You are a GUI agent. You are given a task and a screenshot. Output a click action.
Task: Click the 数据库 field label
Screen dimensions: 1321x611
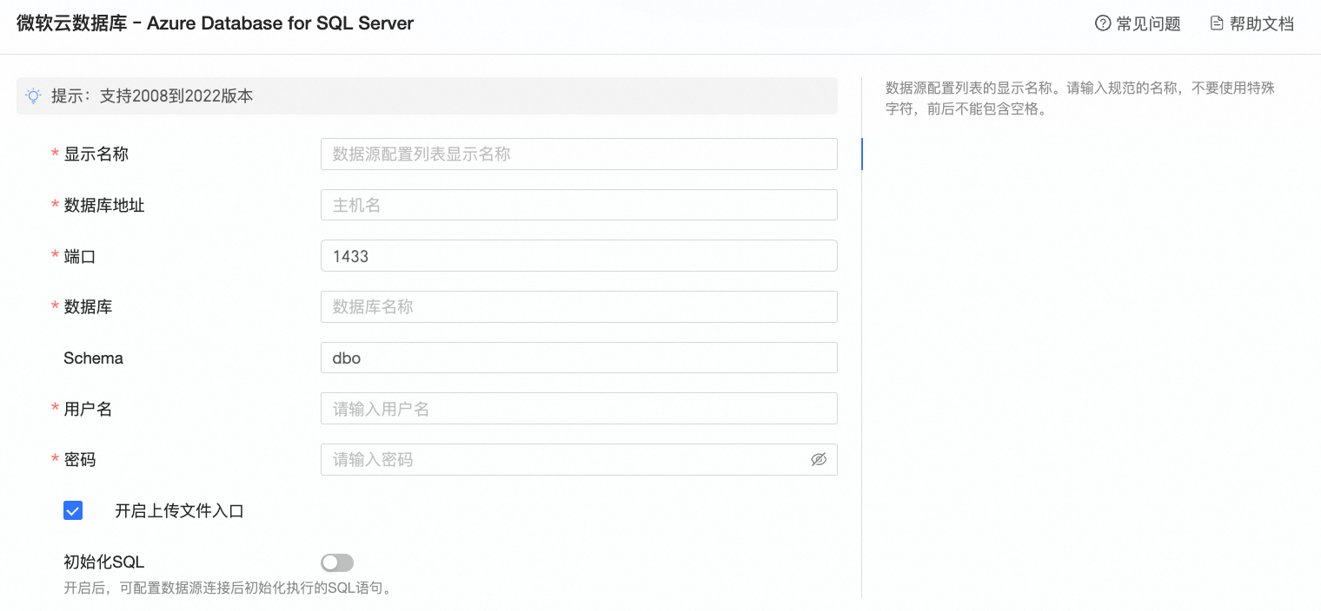pos(88,307)
